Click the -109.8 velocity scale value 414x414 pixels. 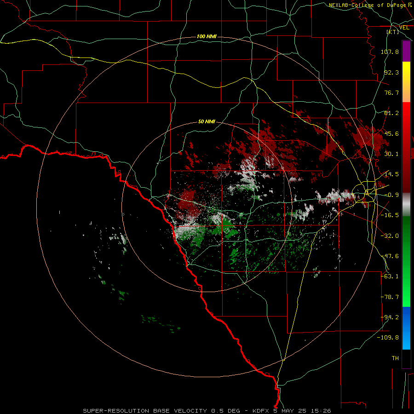coord(388,338)
